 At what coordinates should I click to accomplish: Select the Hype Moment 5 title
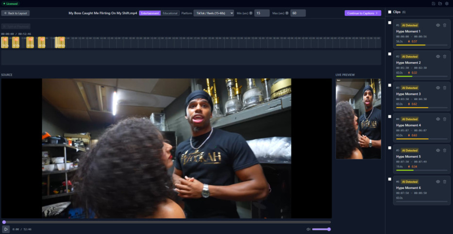(x=408, y=157)
